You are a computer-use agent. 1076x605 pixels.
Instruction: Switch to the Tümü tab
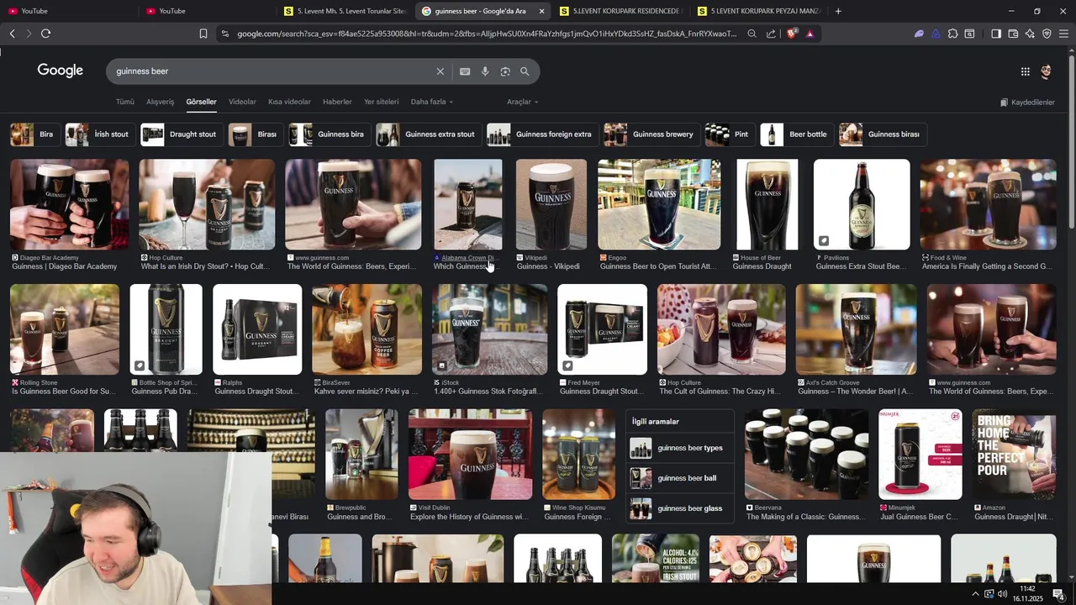tap(125, 102)
